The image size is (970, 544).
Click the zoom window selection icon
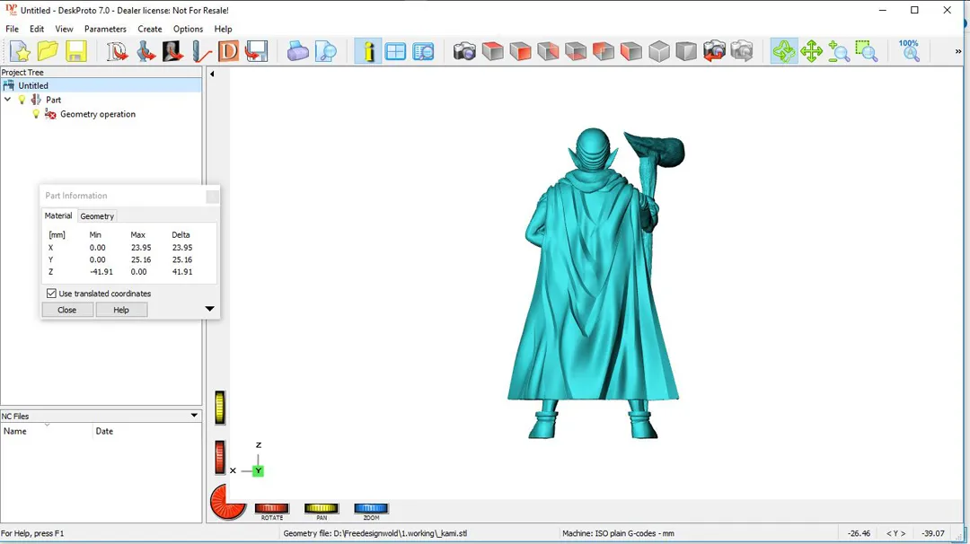[x=866, y=51]
